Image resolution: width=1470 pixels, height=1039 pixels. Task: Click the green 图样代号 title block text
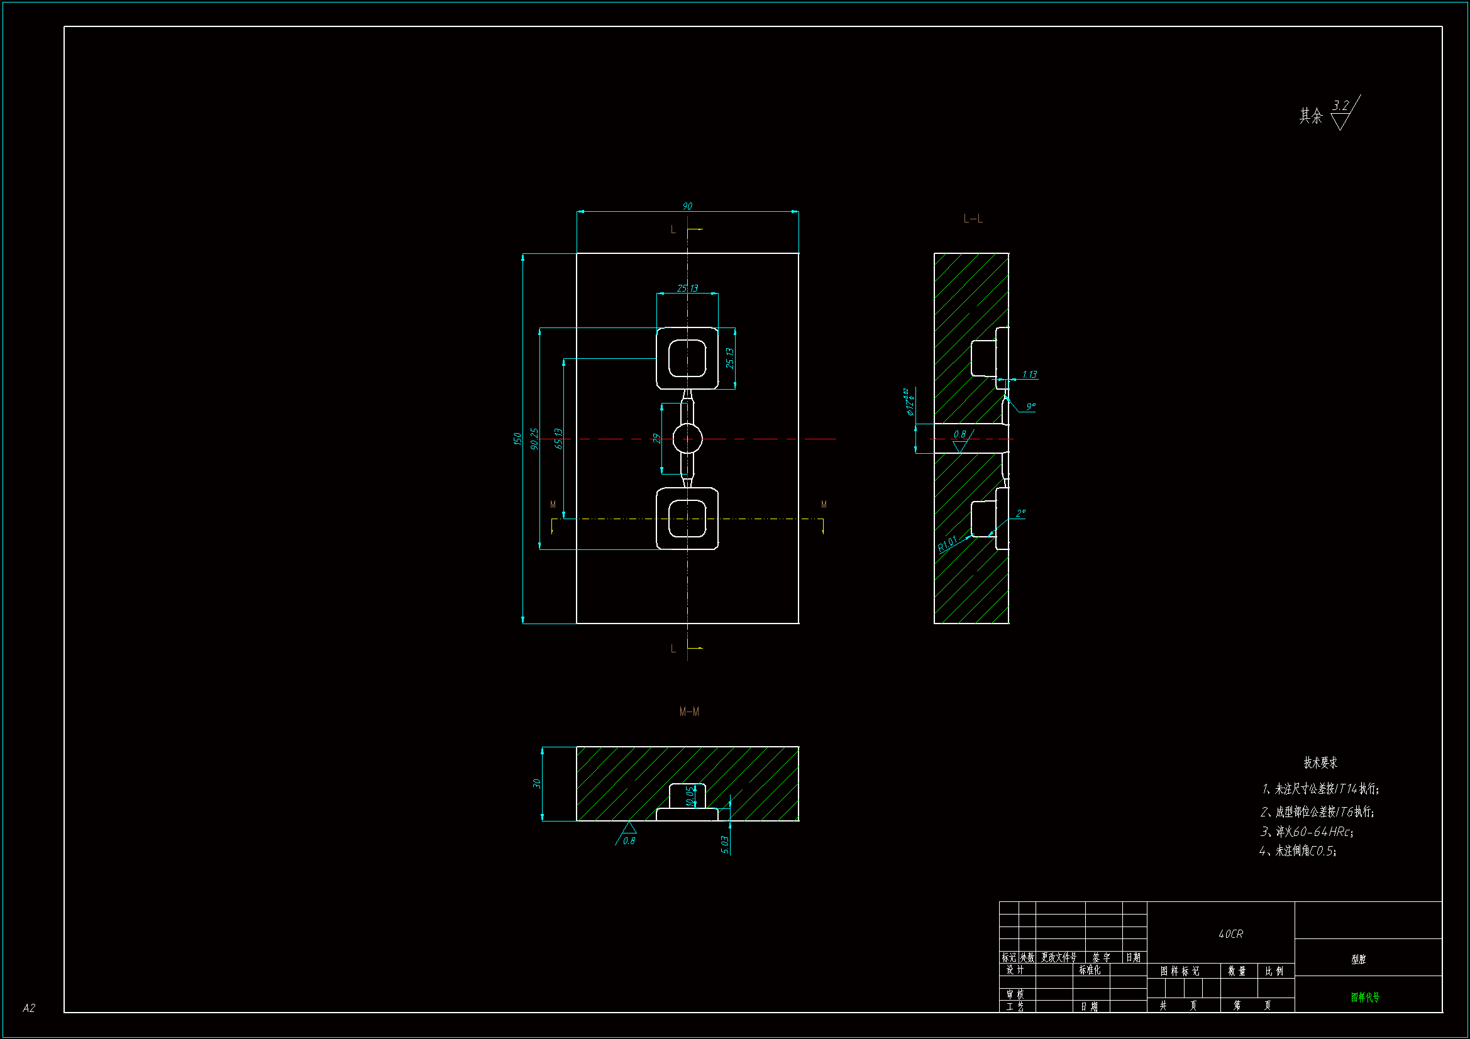coord(1365,997)
